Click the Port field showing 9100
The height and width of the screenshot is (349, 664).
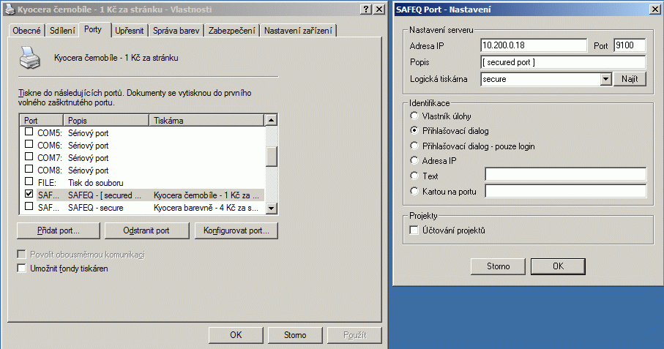coord(630,45)
